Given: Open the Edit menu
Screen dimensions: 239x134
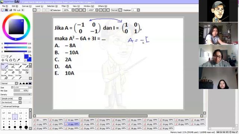Looking at the screenshot, I should coord(15,6).
